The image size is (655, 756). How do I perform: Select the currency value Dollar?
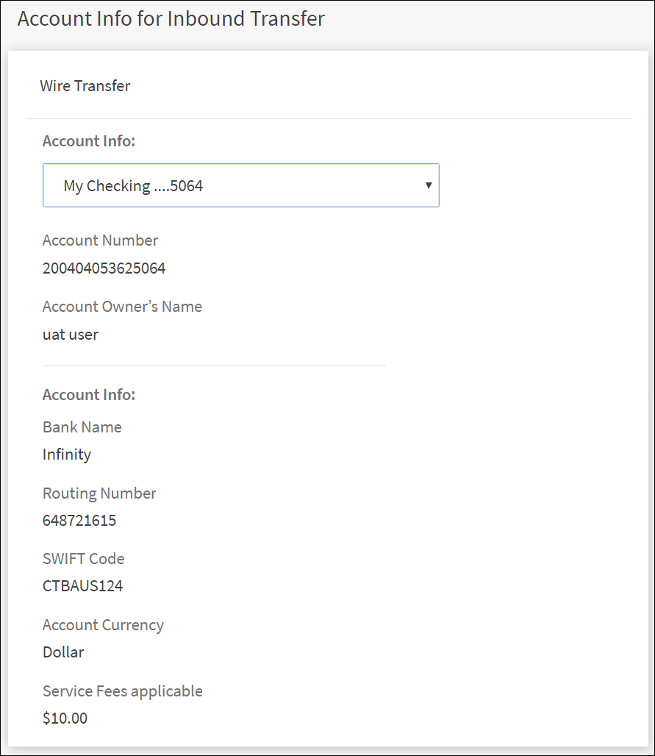coord(63,652)
